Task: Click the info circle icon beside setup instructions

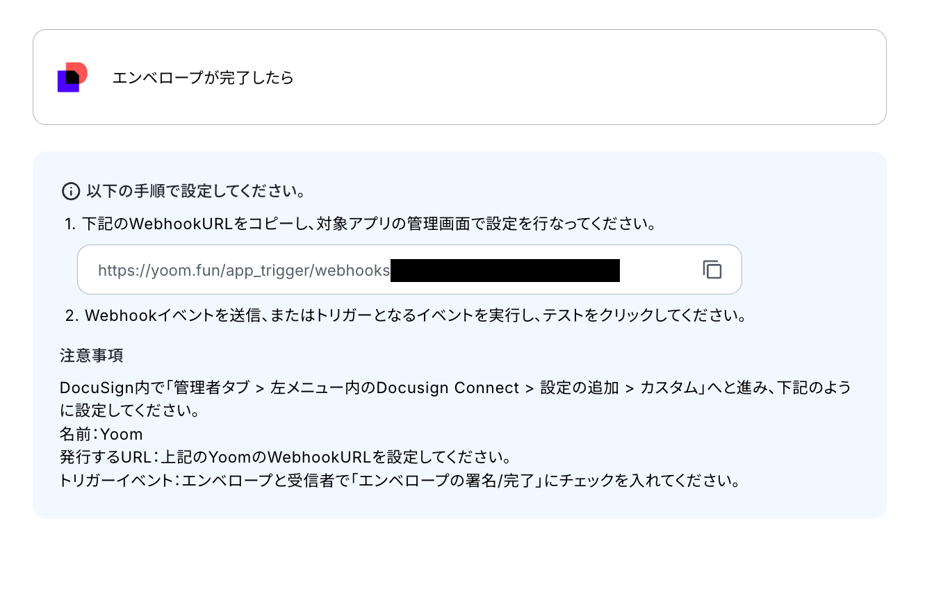Action: pyautogui.click(x=71, y=190)
